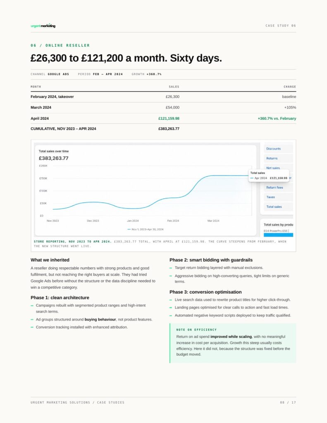Click the Dec 2023 axis label
327x423 pixels.
[x=93, y=221]
